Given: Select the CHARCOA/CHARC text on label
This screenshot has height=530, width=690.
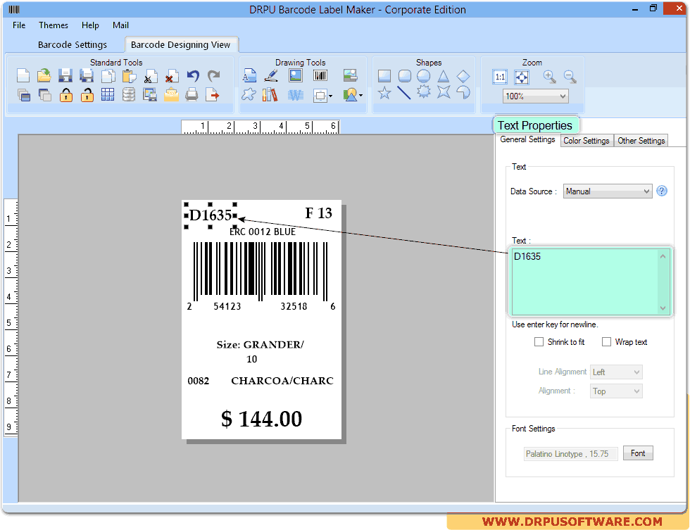Looking at the screenshot, I should point(282,381).
